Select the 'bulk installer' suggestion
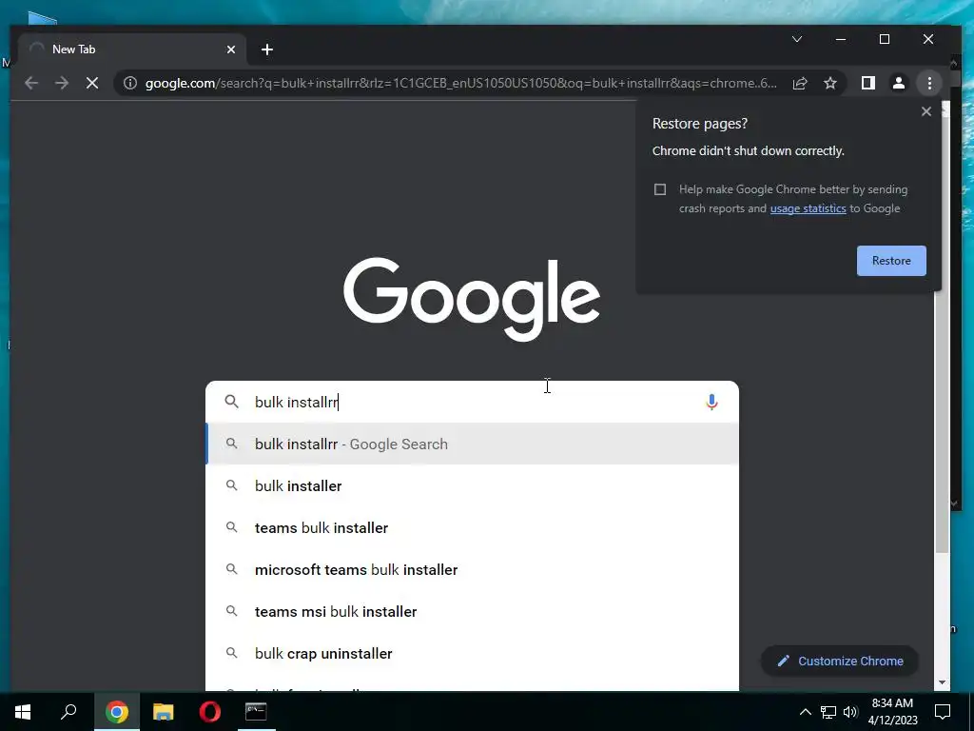Image resolution: width=974 pixels, height=731 pixels. 472,486
